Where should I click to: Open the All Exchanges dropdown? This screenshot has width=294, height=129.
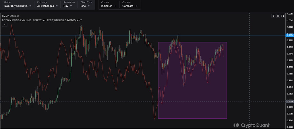(47, 6)
